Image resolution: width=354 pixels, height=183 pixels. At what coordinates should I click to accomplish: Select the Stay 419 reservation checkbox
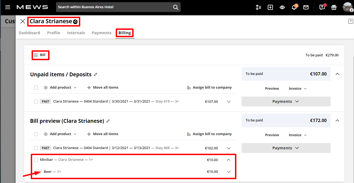(36, 101)
